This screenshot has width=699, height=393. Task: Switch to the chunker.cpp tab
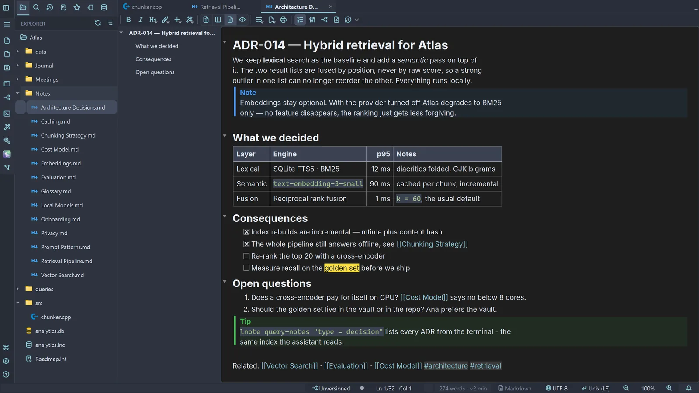[142, 7]
